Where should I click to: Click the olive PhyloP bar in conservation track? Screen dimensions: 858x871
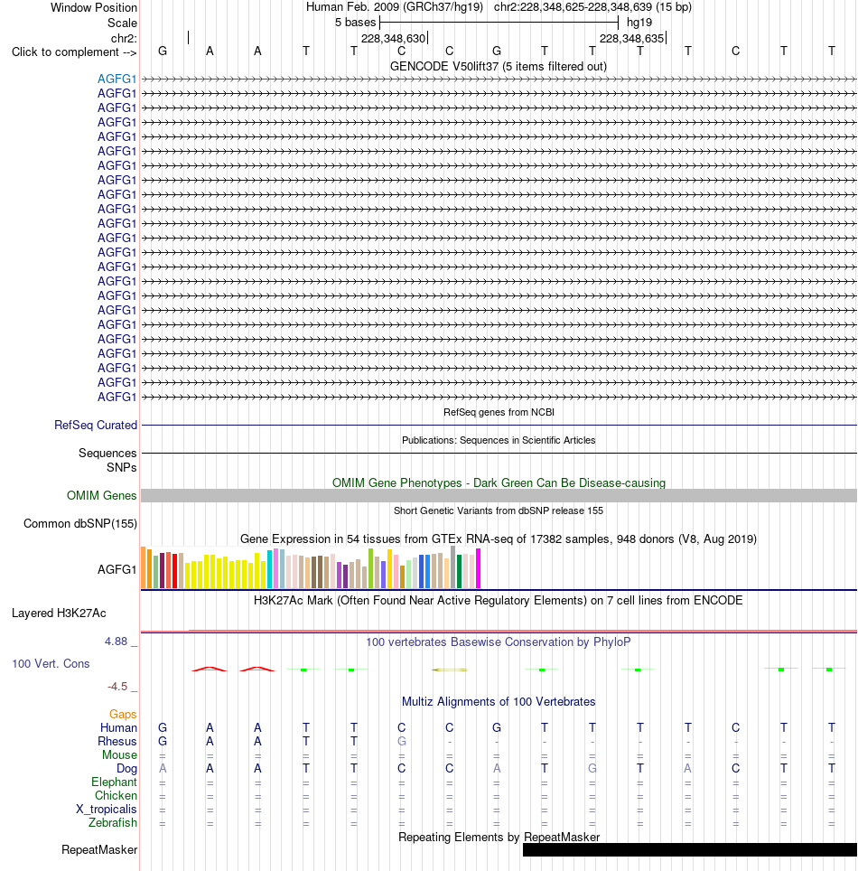pyautogui.click(x=450, y=670)
